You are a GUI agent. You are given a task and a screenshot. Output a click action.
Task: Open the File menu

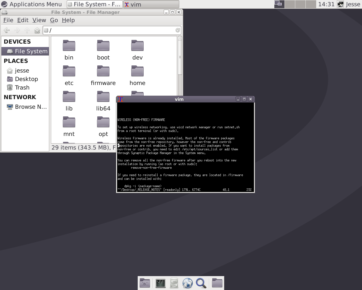tap(8, 20)
